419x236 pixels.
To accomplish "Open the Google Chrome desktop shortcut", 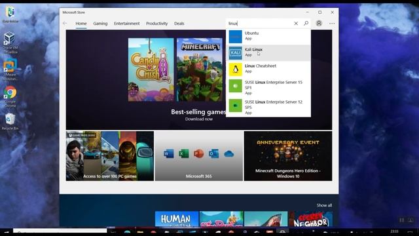I will (10, 96).
